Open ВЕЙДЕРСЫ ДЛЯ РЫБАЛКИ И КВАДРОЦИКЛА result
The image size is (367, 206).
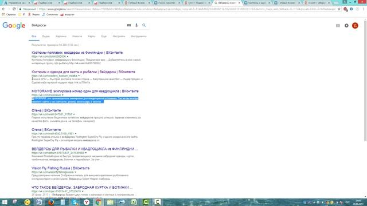(x=84, y=149)
